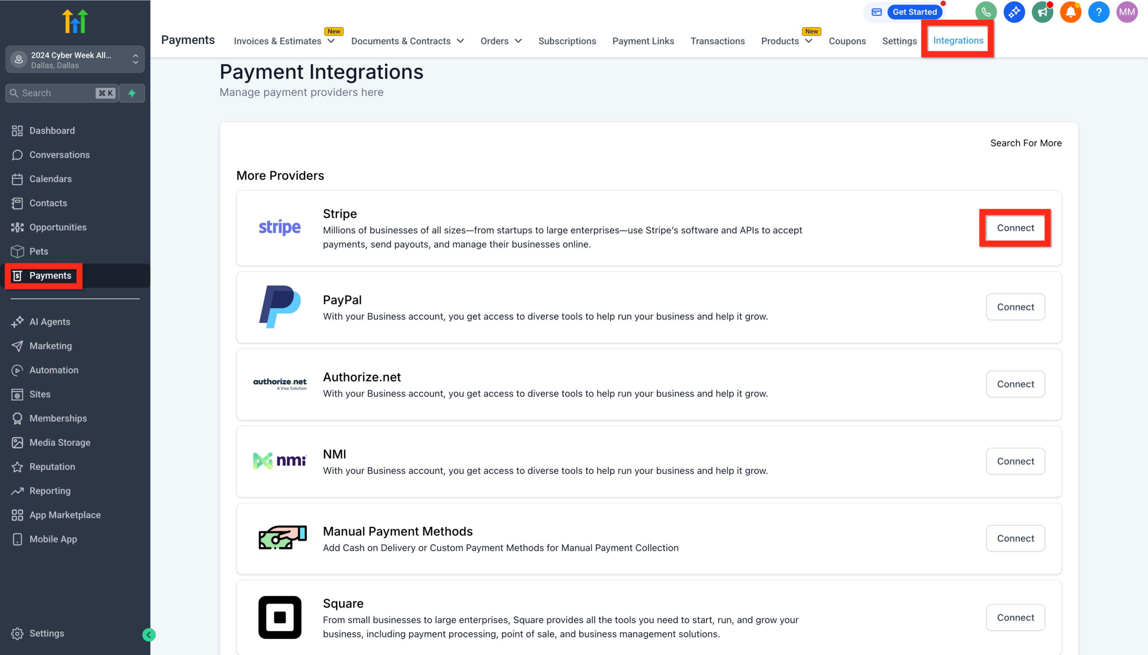Open announcements via the megaphone icon
Screen dimensions: 1148x655
pyautogui.click(x=1042, y=12)
